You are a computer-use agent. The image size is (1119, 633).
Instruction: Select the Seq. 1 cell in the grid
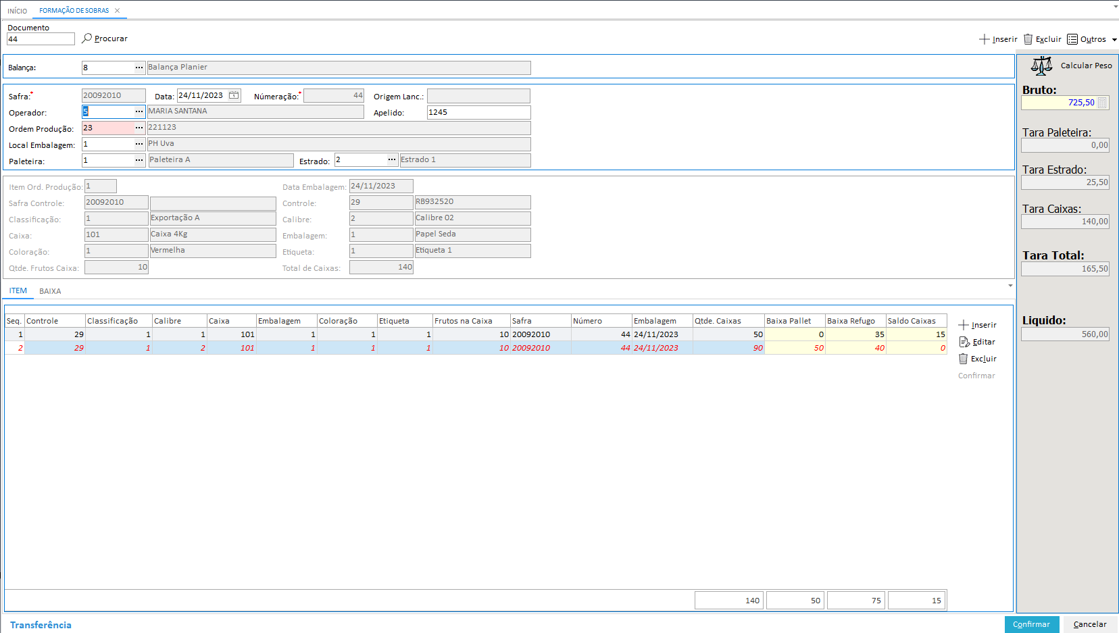coord(15,334)
